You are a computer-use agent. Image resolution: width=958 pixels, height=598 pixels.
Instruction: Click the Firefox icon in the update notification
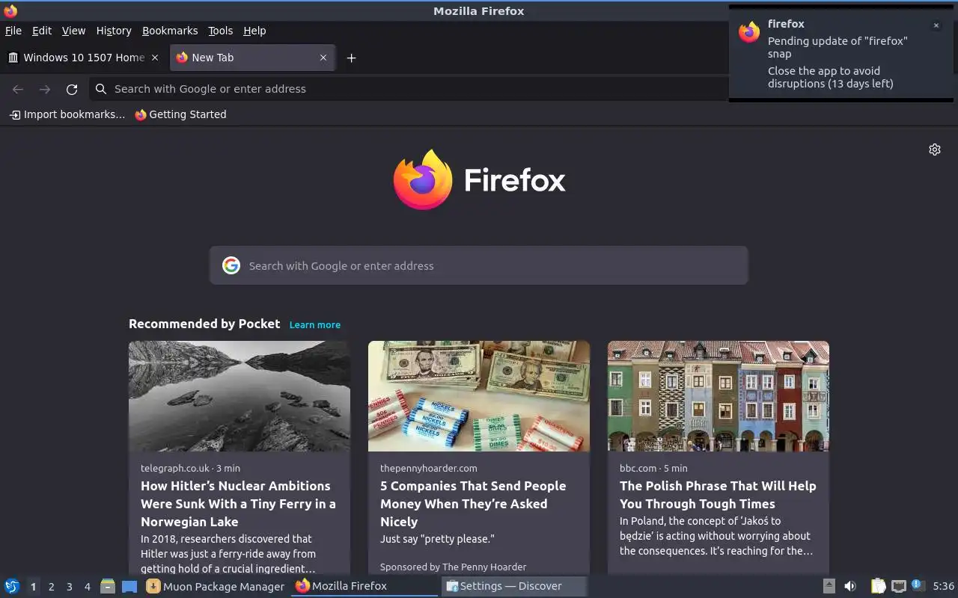[749, 32]
